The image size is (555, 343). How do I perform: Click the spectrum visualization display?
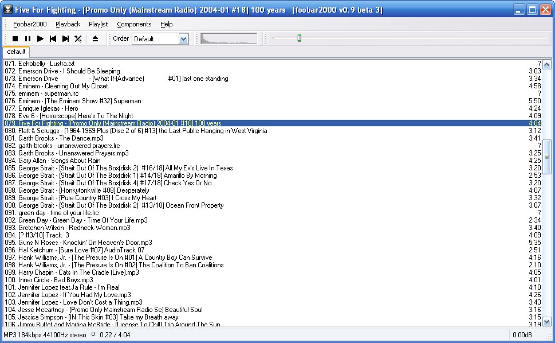[229, 38]
